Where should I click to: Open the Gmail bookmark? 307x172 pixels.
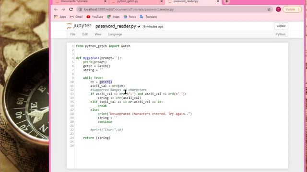pyautogui.click(x=76, y=17)
